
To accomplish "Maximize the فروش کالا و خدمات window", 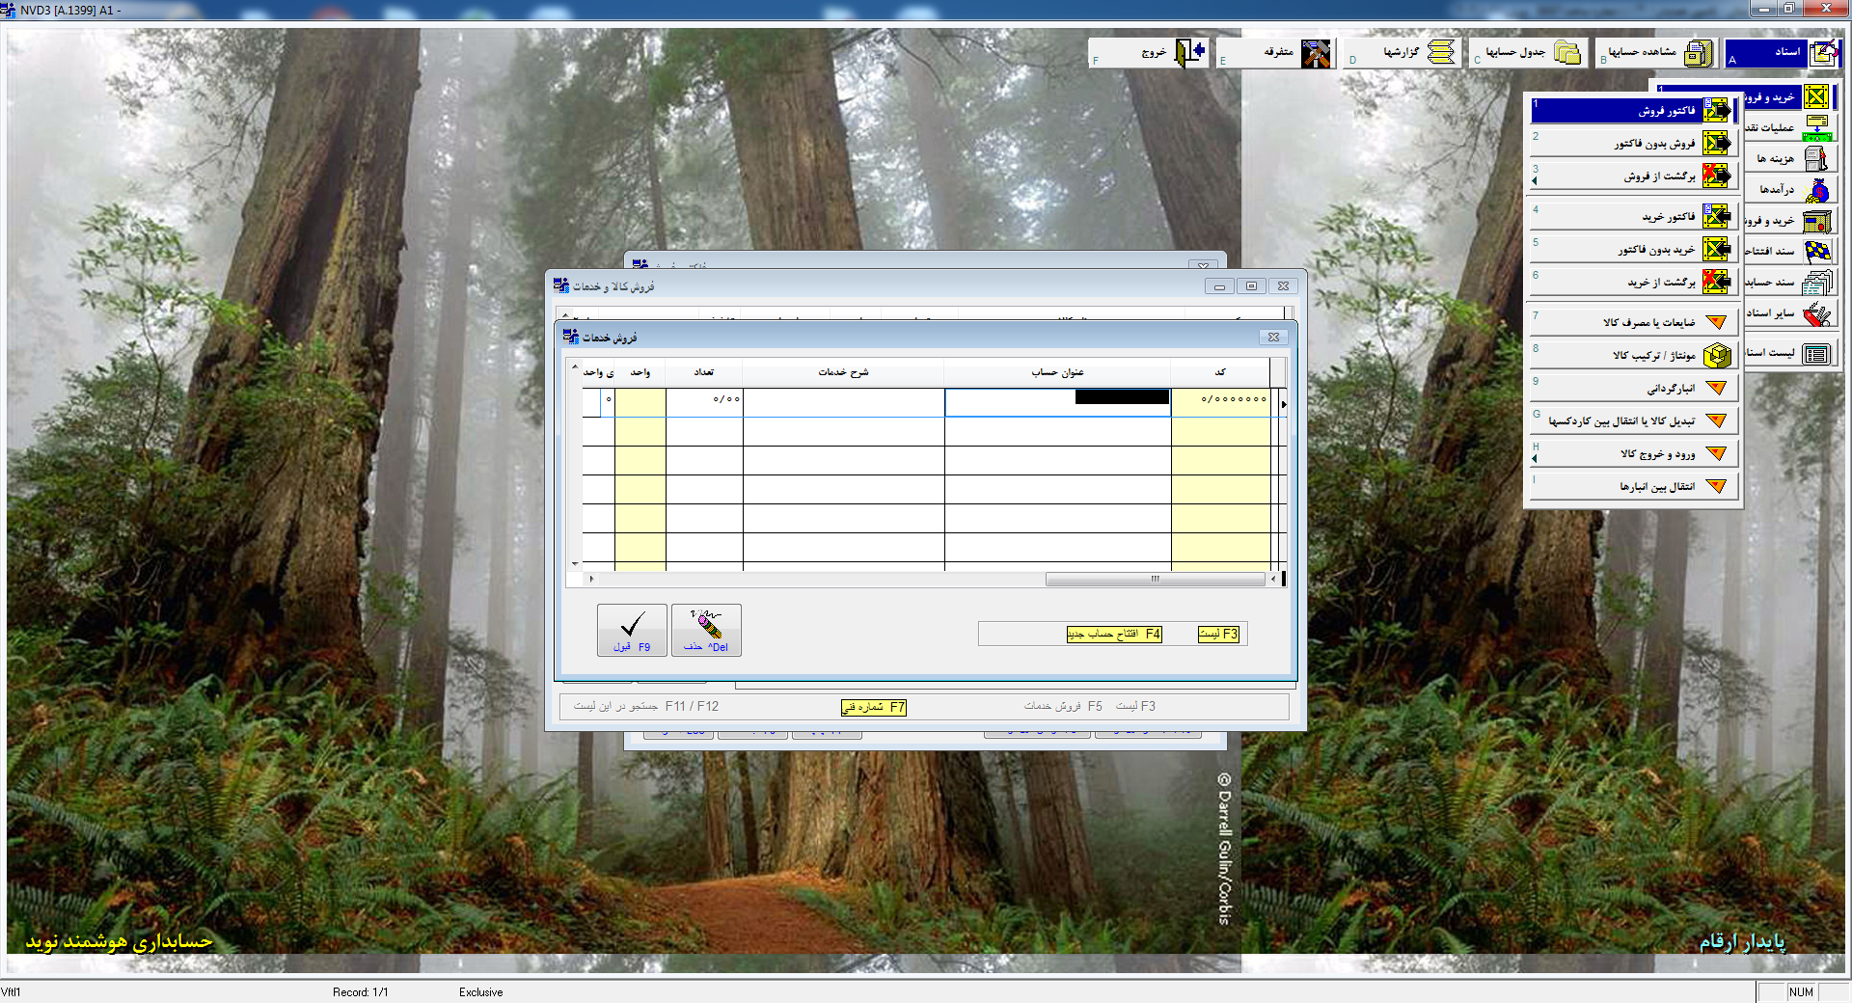I will point(1251,286).
